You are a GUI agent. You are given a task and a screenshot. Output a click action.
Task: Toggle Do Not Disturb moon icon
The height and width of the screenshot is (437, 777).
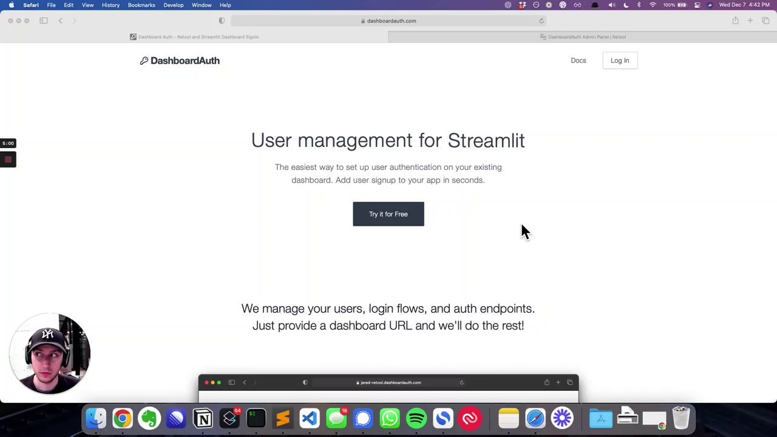[626, 5]
